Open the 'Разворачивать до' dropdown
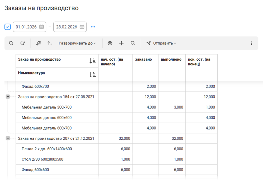This screenshot has width=263, height=183. (x=77, y=43)
